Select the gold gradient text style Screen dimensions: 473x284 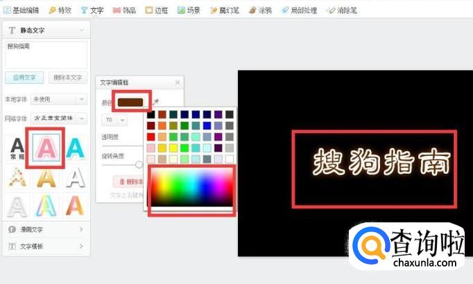46,178
